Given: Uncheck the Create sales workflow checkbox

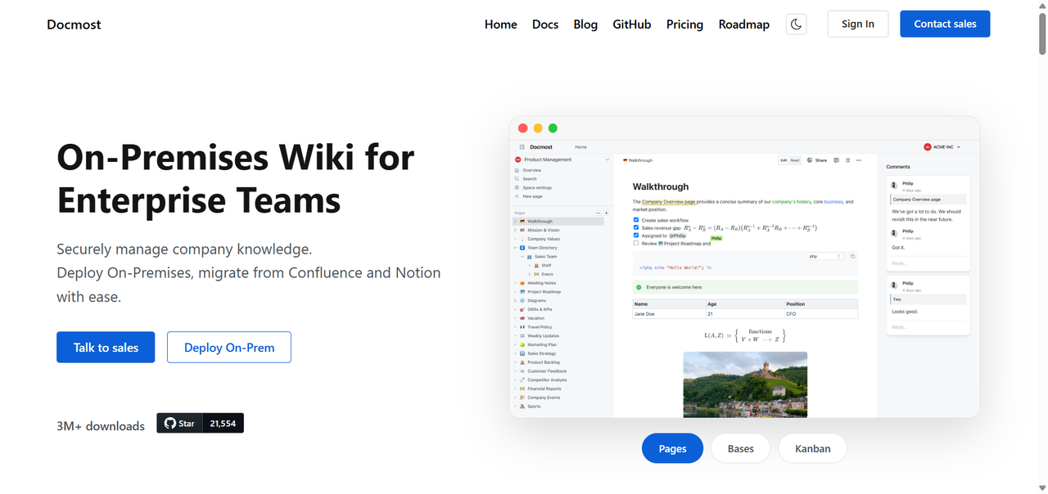Looking at the screenshot, I should click(636, 219).
